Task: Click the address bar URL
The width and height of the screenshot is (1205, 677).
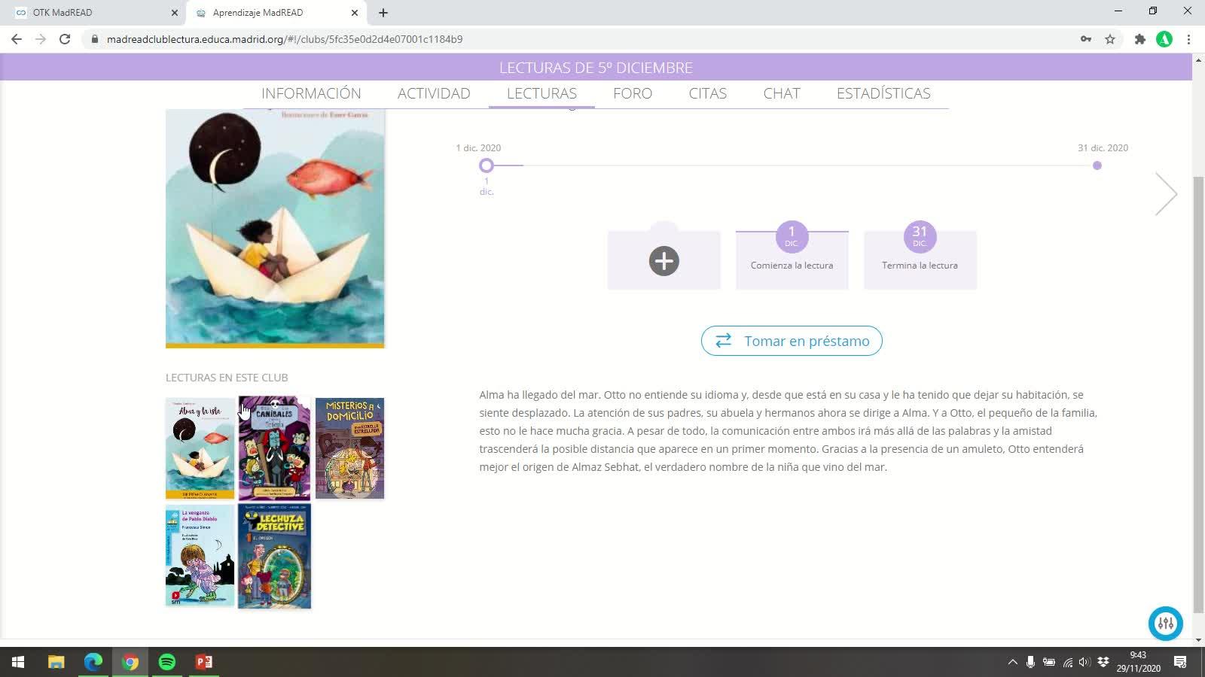Action: click(285, 39)
